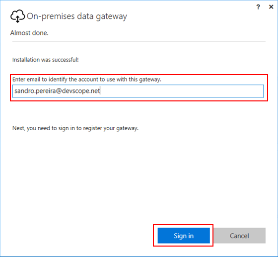The image size is (278, 257).
Task: Click the divider line under "Almost done."
Action: click(x=139, y=42)
